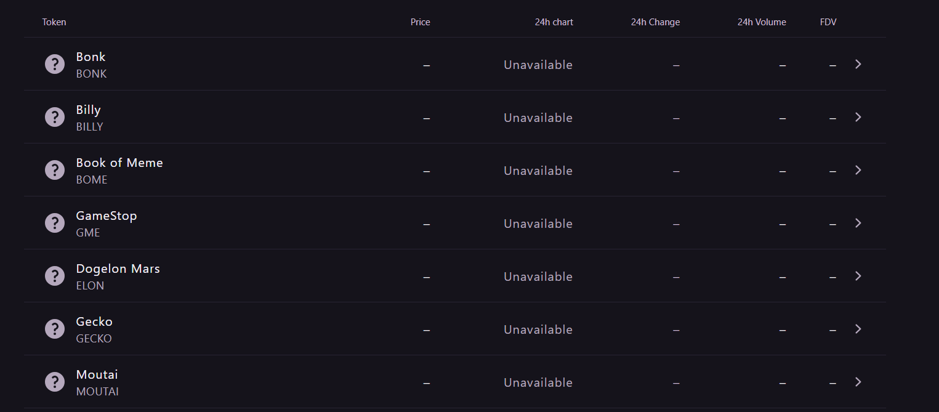Image resolution: width=939 pixels, height=412 pixels.
Task: Click the ELON ticker symbol text
Action: pyautogui.click(x=90, y=286)
